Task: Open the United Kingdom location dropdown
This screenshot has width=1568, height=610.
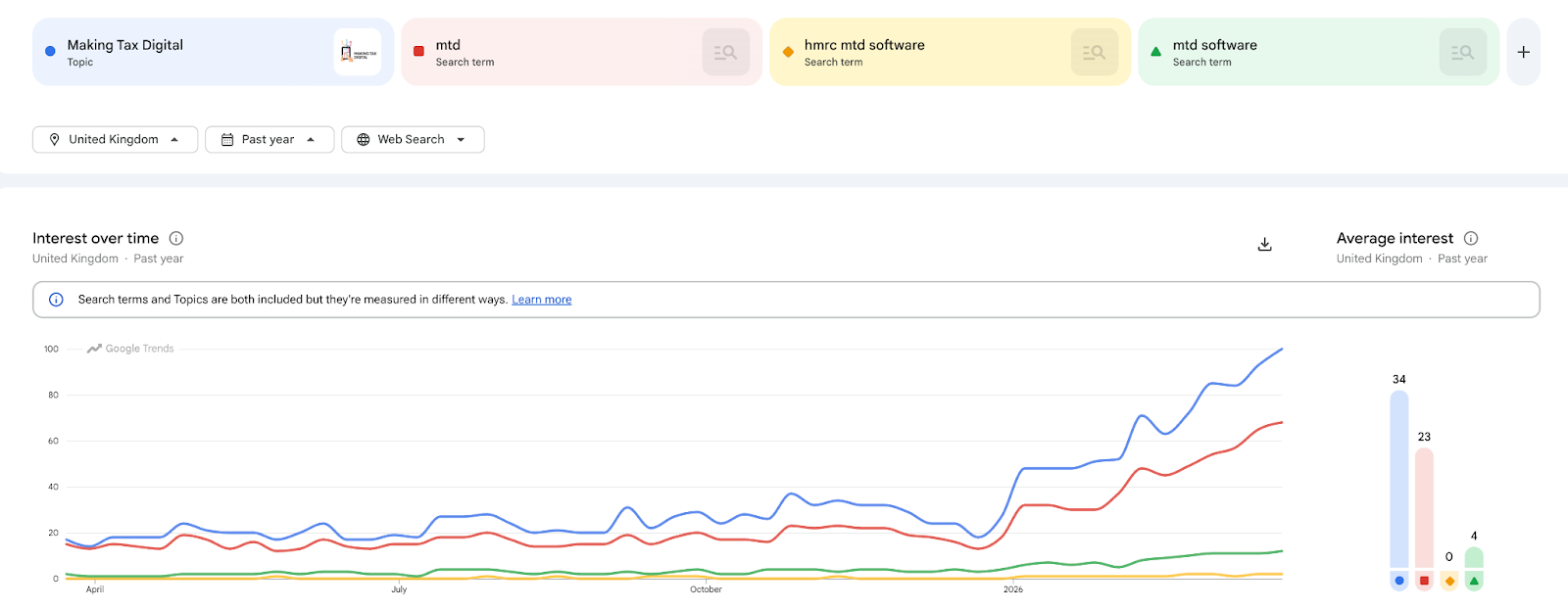Action: click(x=116, y=139)
